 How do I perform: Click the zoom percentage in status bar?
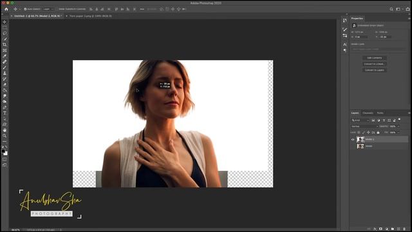coord(15,230)
